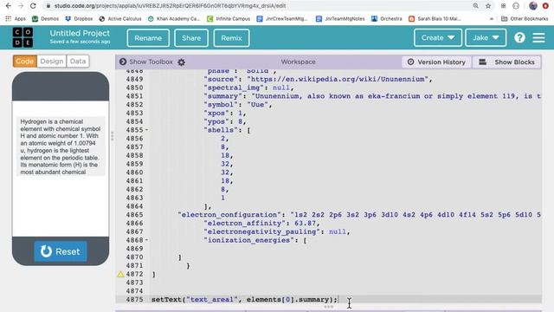The image size is (554, 312).
Task: Open Other Bookmarks folder
Action: [525, 19]
